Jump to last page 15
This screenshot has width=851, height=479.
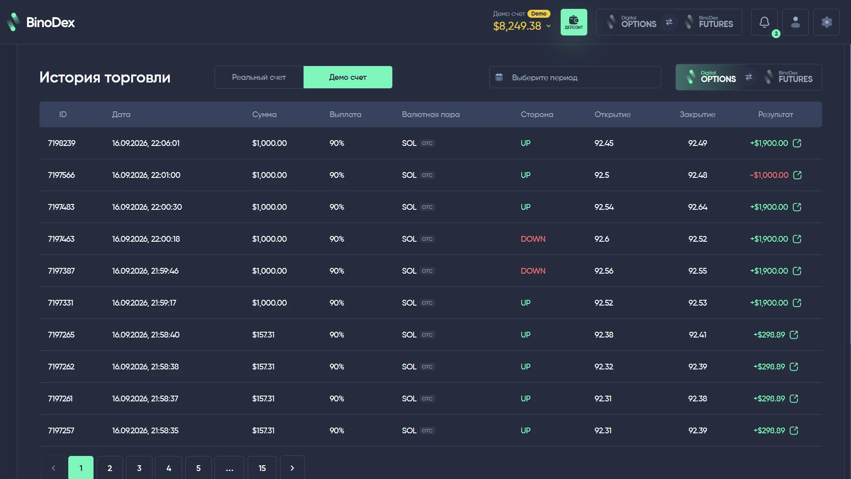(262, 468)
